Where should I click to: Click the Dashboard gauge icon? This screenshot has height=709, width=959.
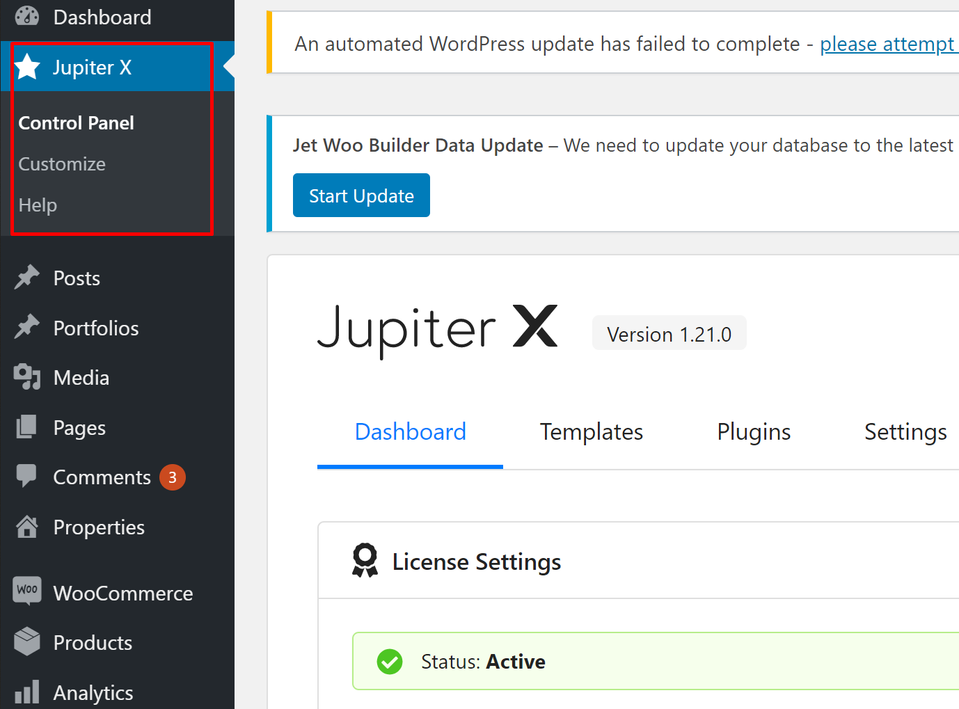point(27,15)
